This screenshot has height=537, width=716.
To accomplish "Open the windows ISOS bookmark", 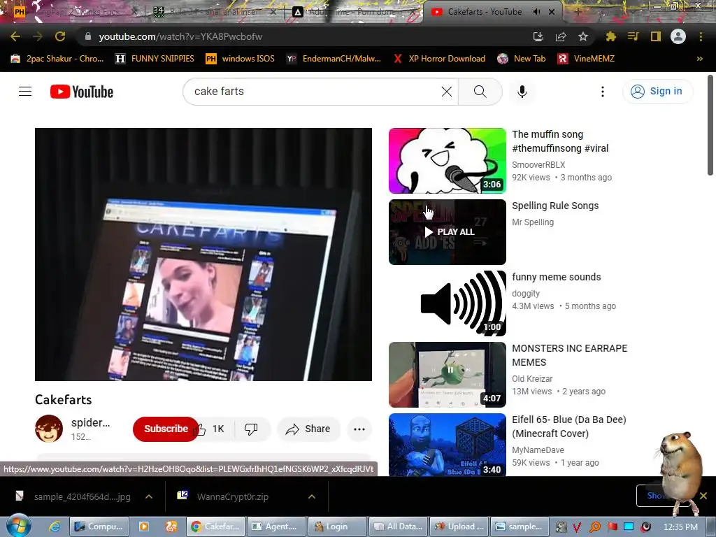I will [x=241, y=59].
